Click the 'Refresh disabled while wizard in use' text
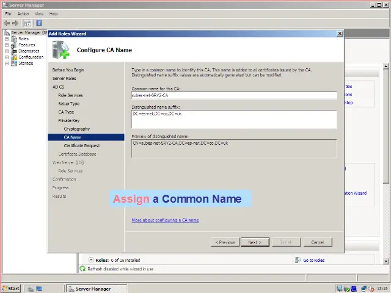 click(120, 269)
